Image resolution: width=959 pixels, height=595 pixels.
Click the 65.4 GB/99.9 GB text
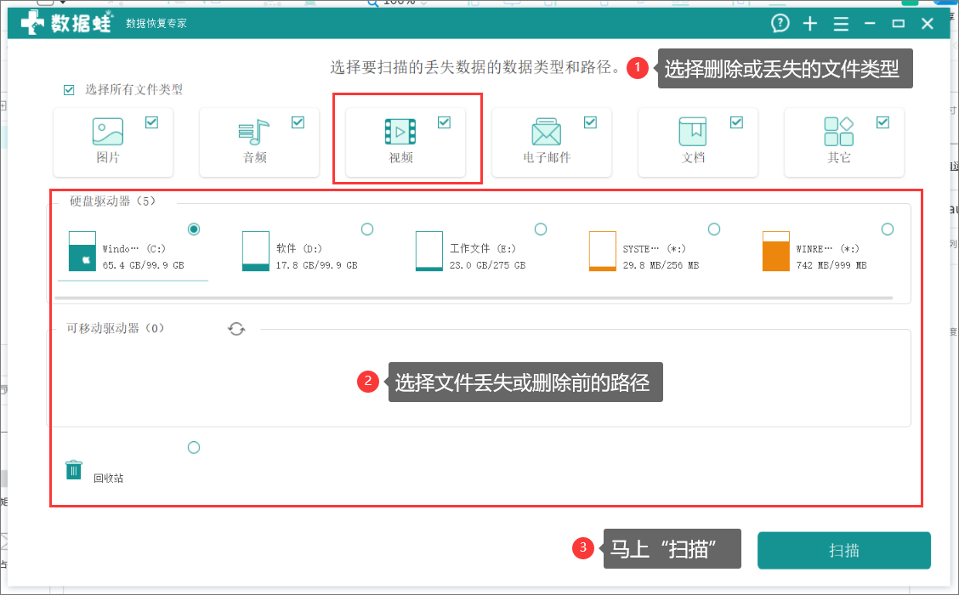tap(143, 265)
